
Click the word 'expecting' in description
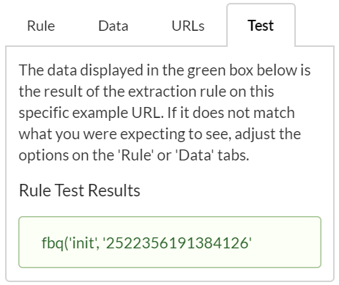coord(152,134)
